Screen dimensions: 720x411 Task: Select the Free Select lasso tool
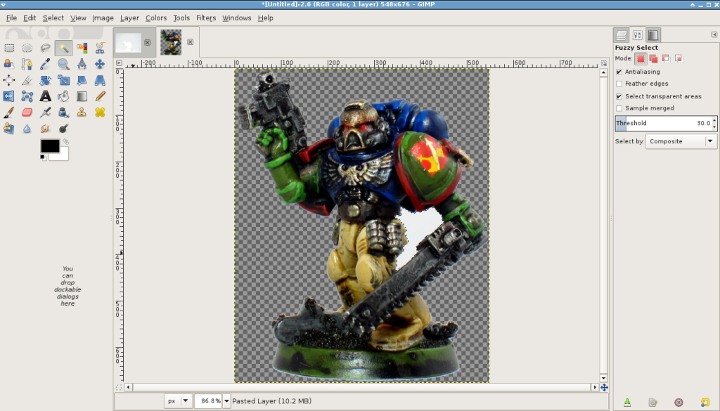pos(45,48)
